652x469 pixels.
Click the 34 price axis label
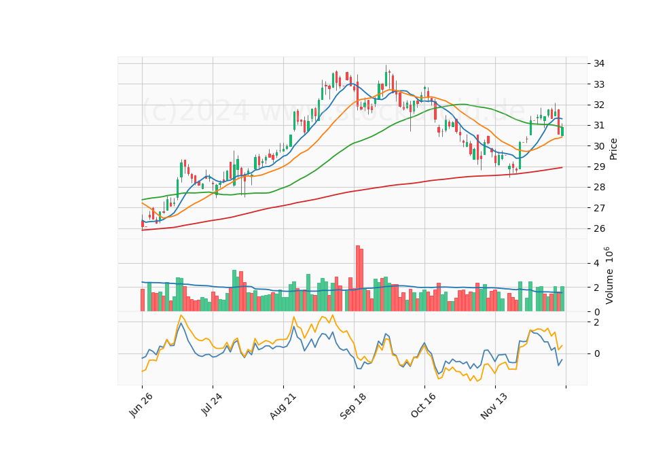click(x=599, y=64)
